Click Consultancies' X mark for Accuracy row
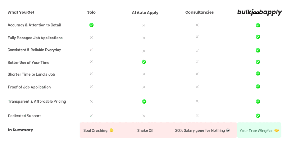 tap(197, 25)
